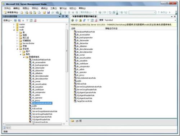Select SQLAgentUserRole in details list
Viewport: 180px width, 136px height.
pos(84,98)
